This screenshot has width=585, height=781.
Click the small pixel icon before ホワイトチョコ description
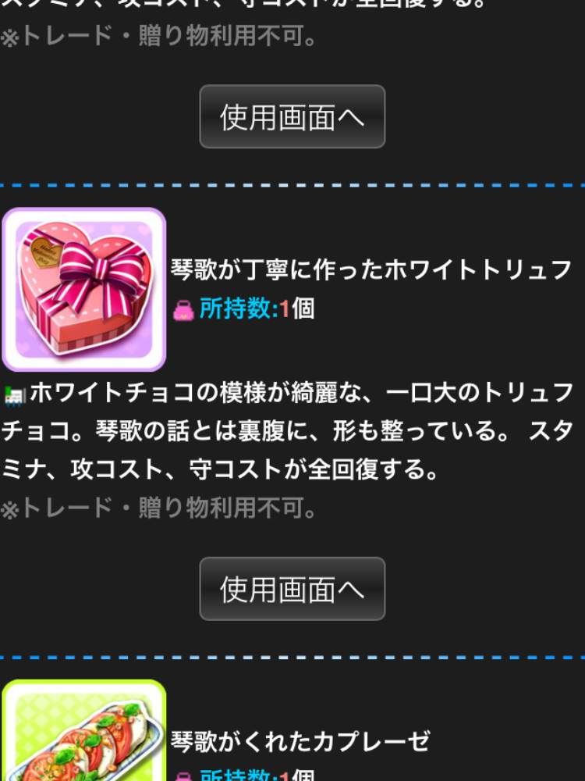click(x=14, y=395)
